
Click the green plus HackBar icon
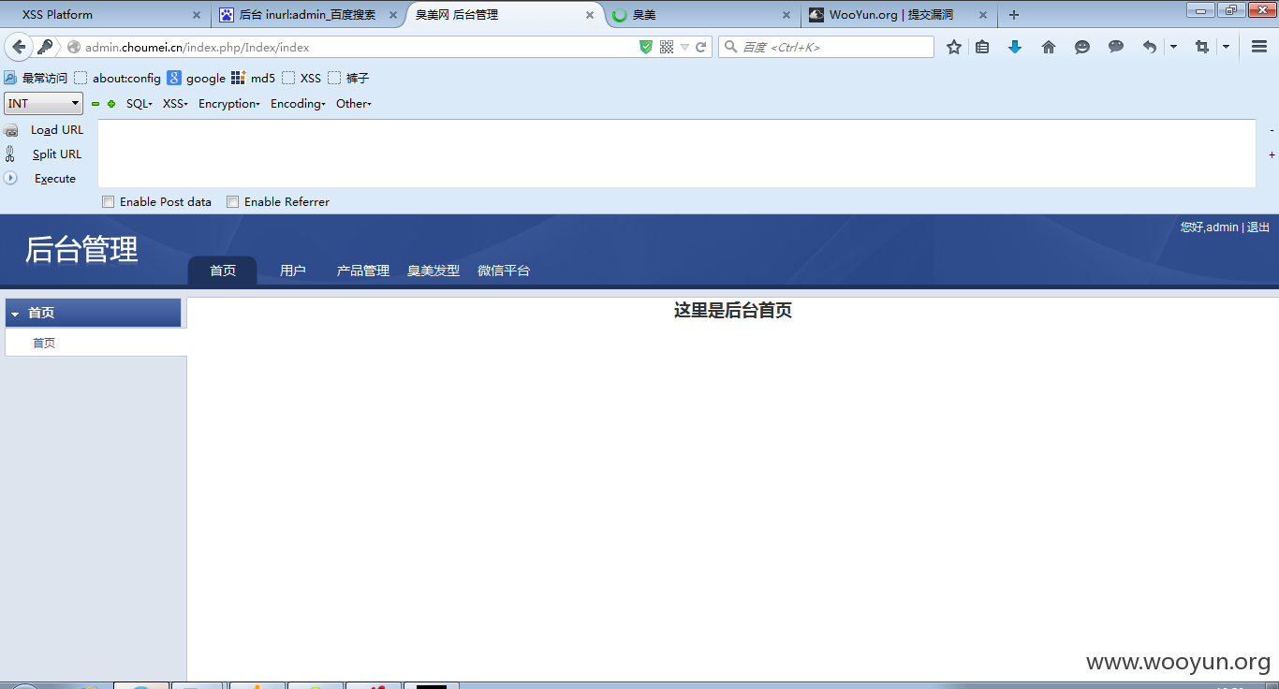(x=111, y=104)
